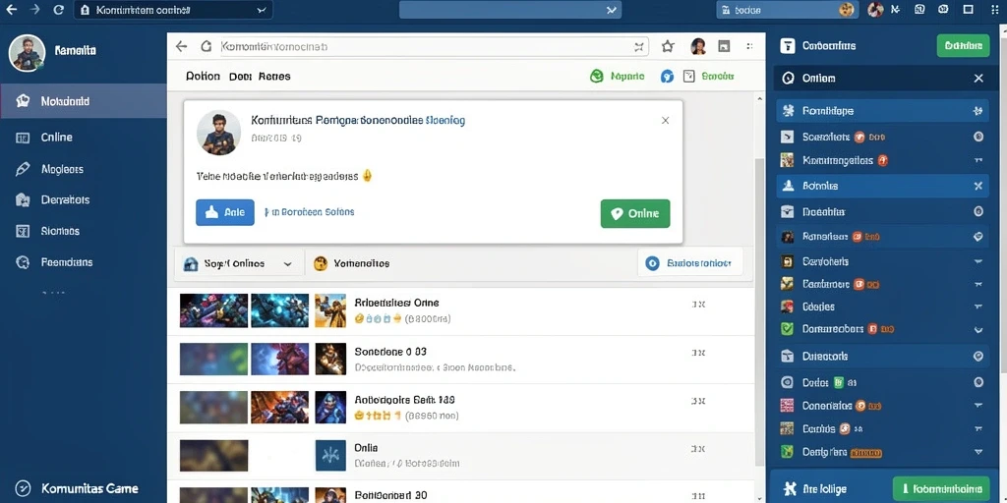Click the lock icon in the top address bar
Screen dimensions: 1007x503
point(85,10)
